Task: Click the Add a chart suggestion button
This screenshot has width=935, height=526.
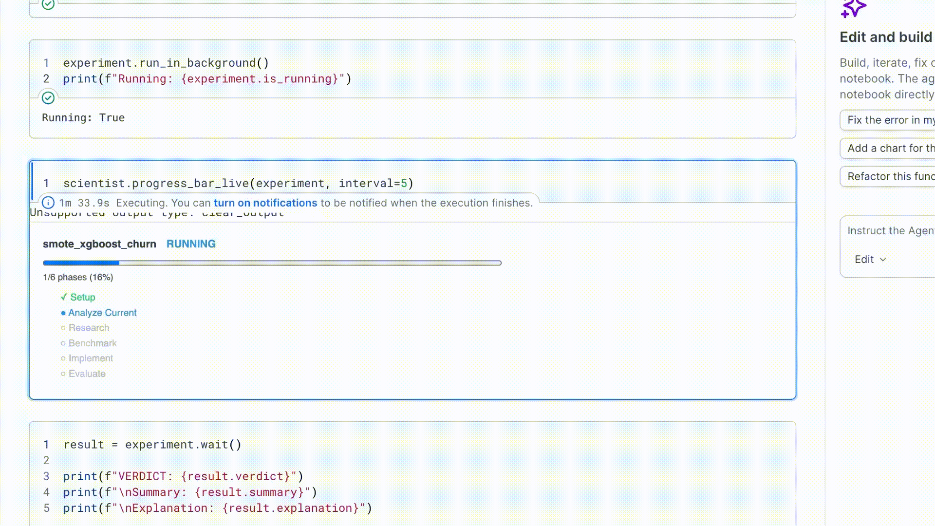Action: click(x=887, y=148)
